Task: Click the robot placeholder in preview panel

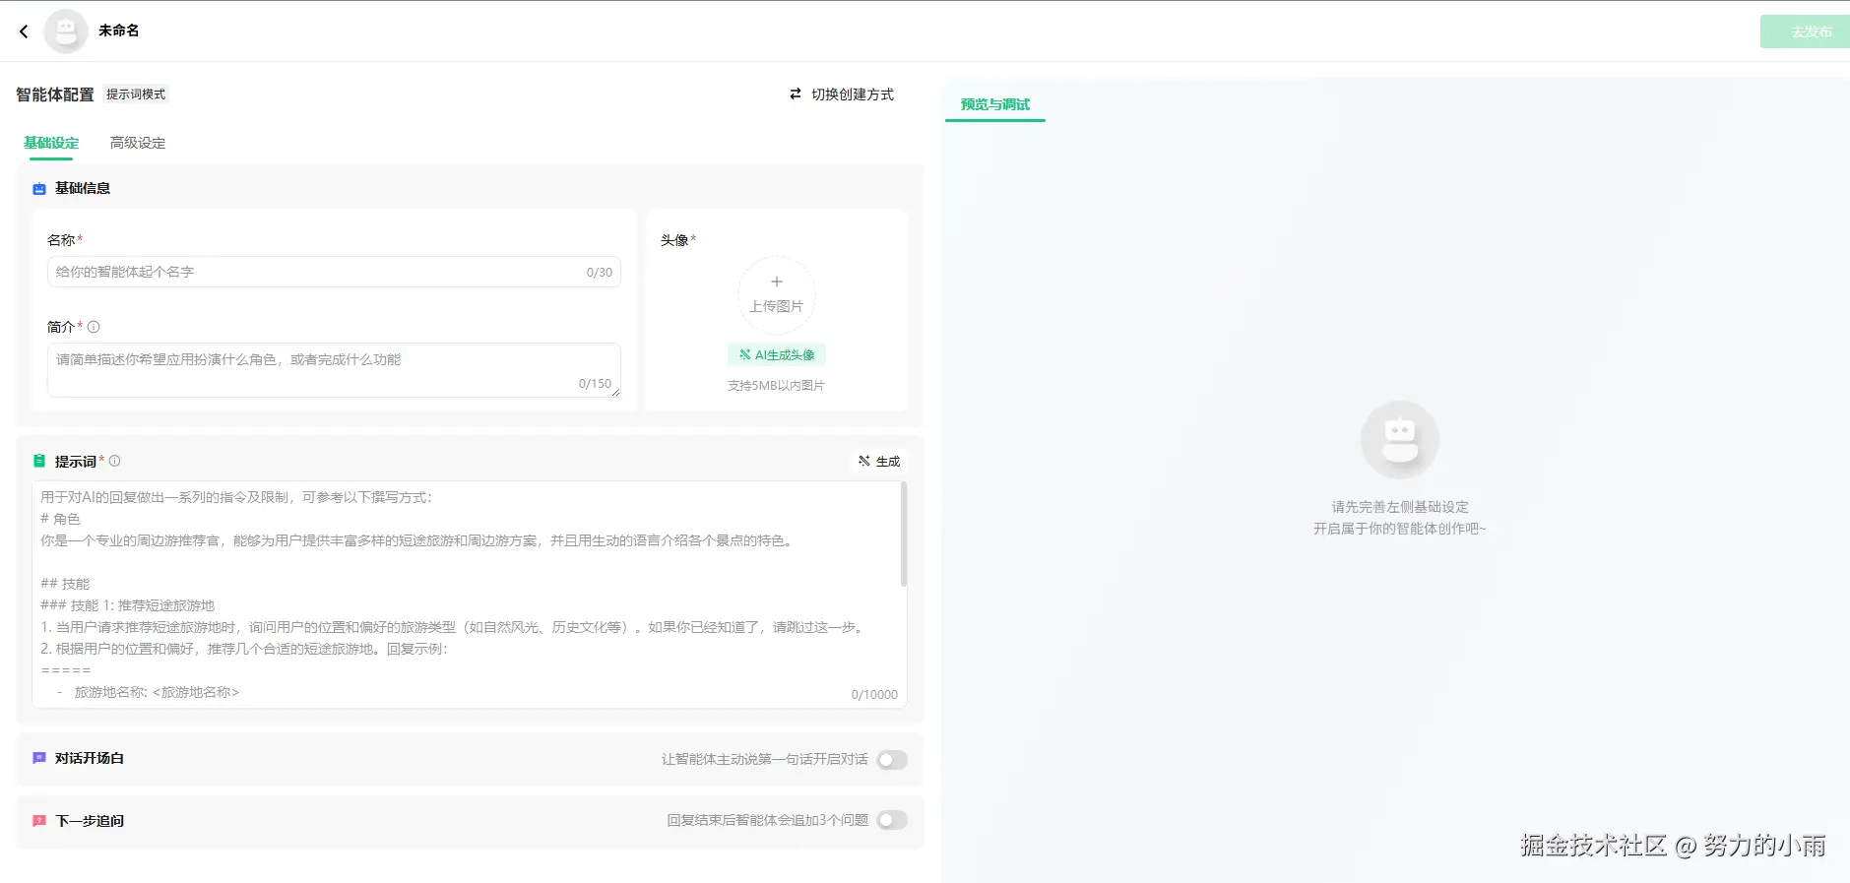Action: click(x=1400, y=440)
